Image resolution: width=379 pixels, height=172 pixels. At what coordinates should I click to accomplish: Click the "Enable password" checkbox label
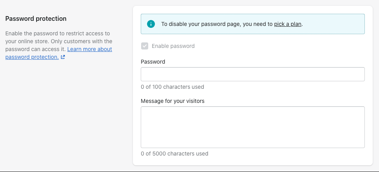click(173, 46)
